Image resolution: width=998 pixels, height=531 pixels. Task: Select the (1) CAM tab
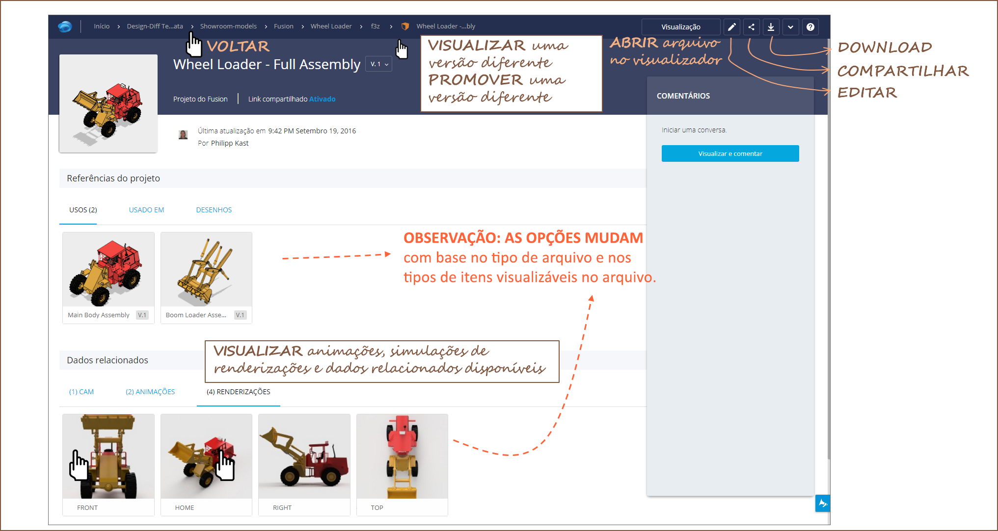(x=81, y=392)
